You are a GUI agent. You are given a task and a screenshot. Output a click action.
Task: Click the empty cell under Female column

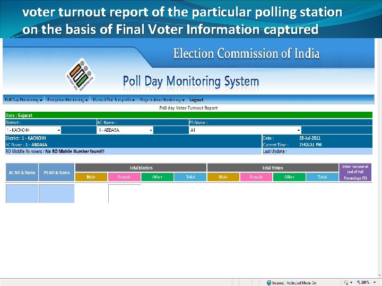pos(125,194)
